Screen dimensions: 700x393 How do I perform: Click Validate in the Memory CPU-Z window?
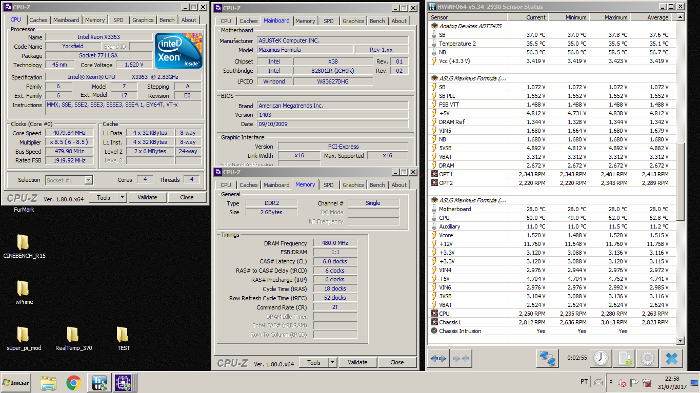click(357, 362)
